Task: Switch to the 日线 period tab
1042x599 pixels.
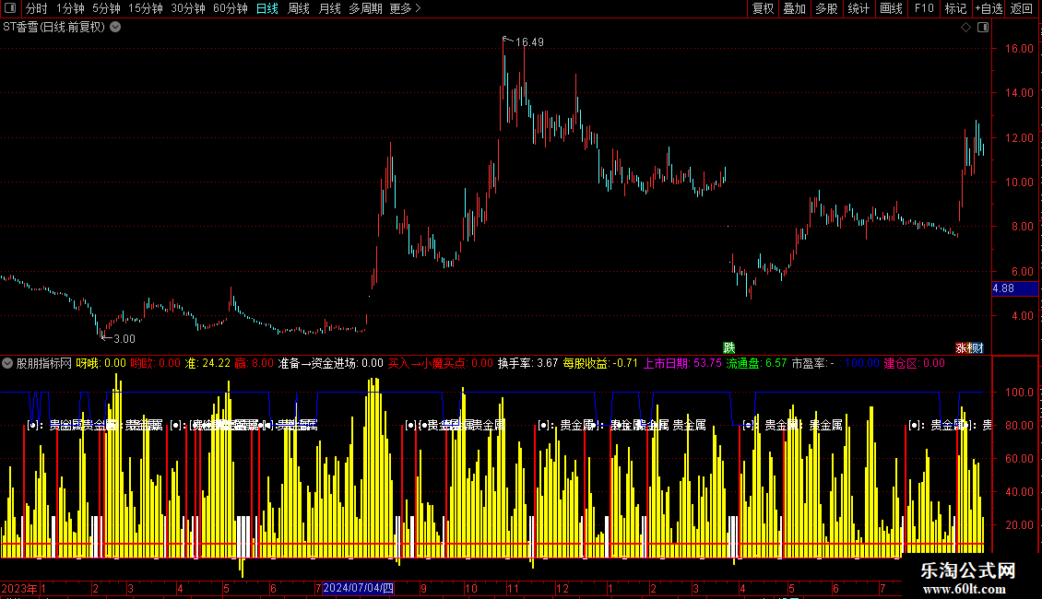Action: click(267, 8)
